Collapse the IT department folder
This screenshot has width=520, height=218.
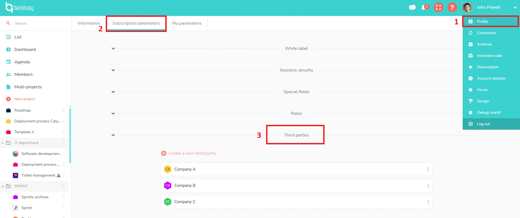pyautogui.click(x=3, y=143)
